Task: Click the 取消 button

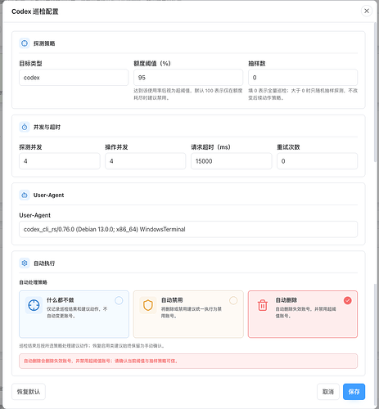Action: (x=328, y=392)
